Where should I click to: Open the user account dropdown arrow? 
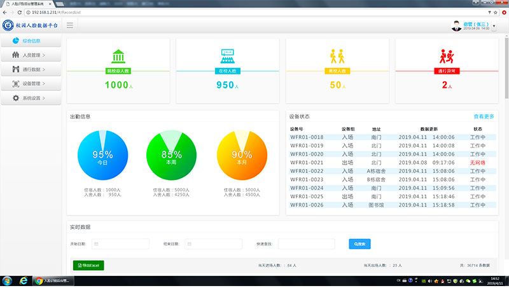click(494, 26)
